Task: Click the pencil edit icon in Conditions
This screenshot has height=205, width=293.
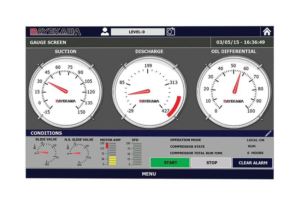Action: point(268,133)
